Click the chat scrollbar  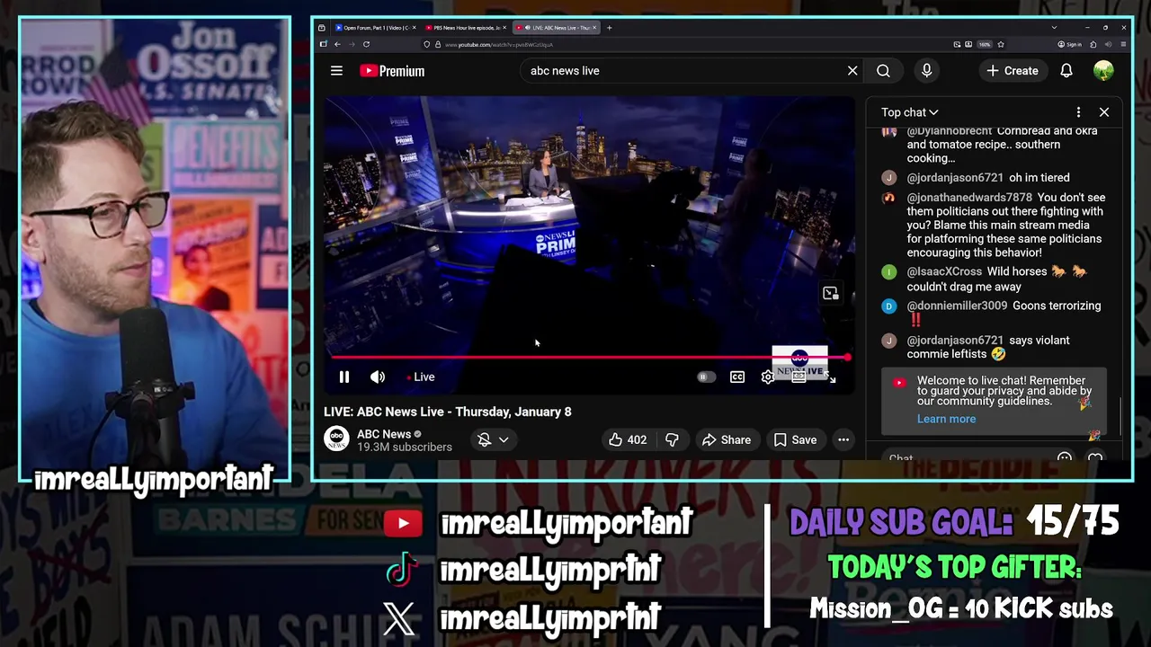pyautogui.click(x=1120, y=414)
